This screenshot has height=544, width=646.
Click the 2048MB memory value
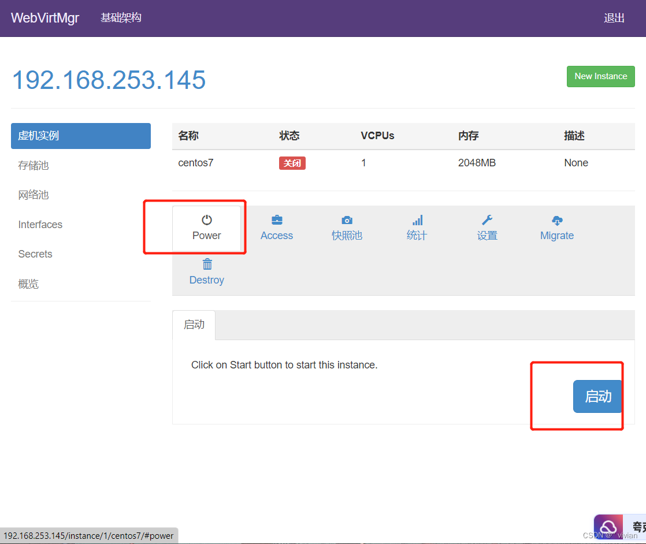tap(477, 163)
